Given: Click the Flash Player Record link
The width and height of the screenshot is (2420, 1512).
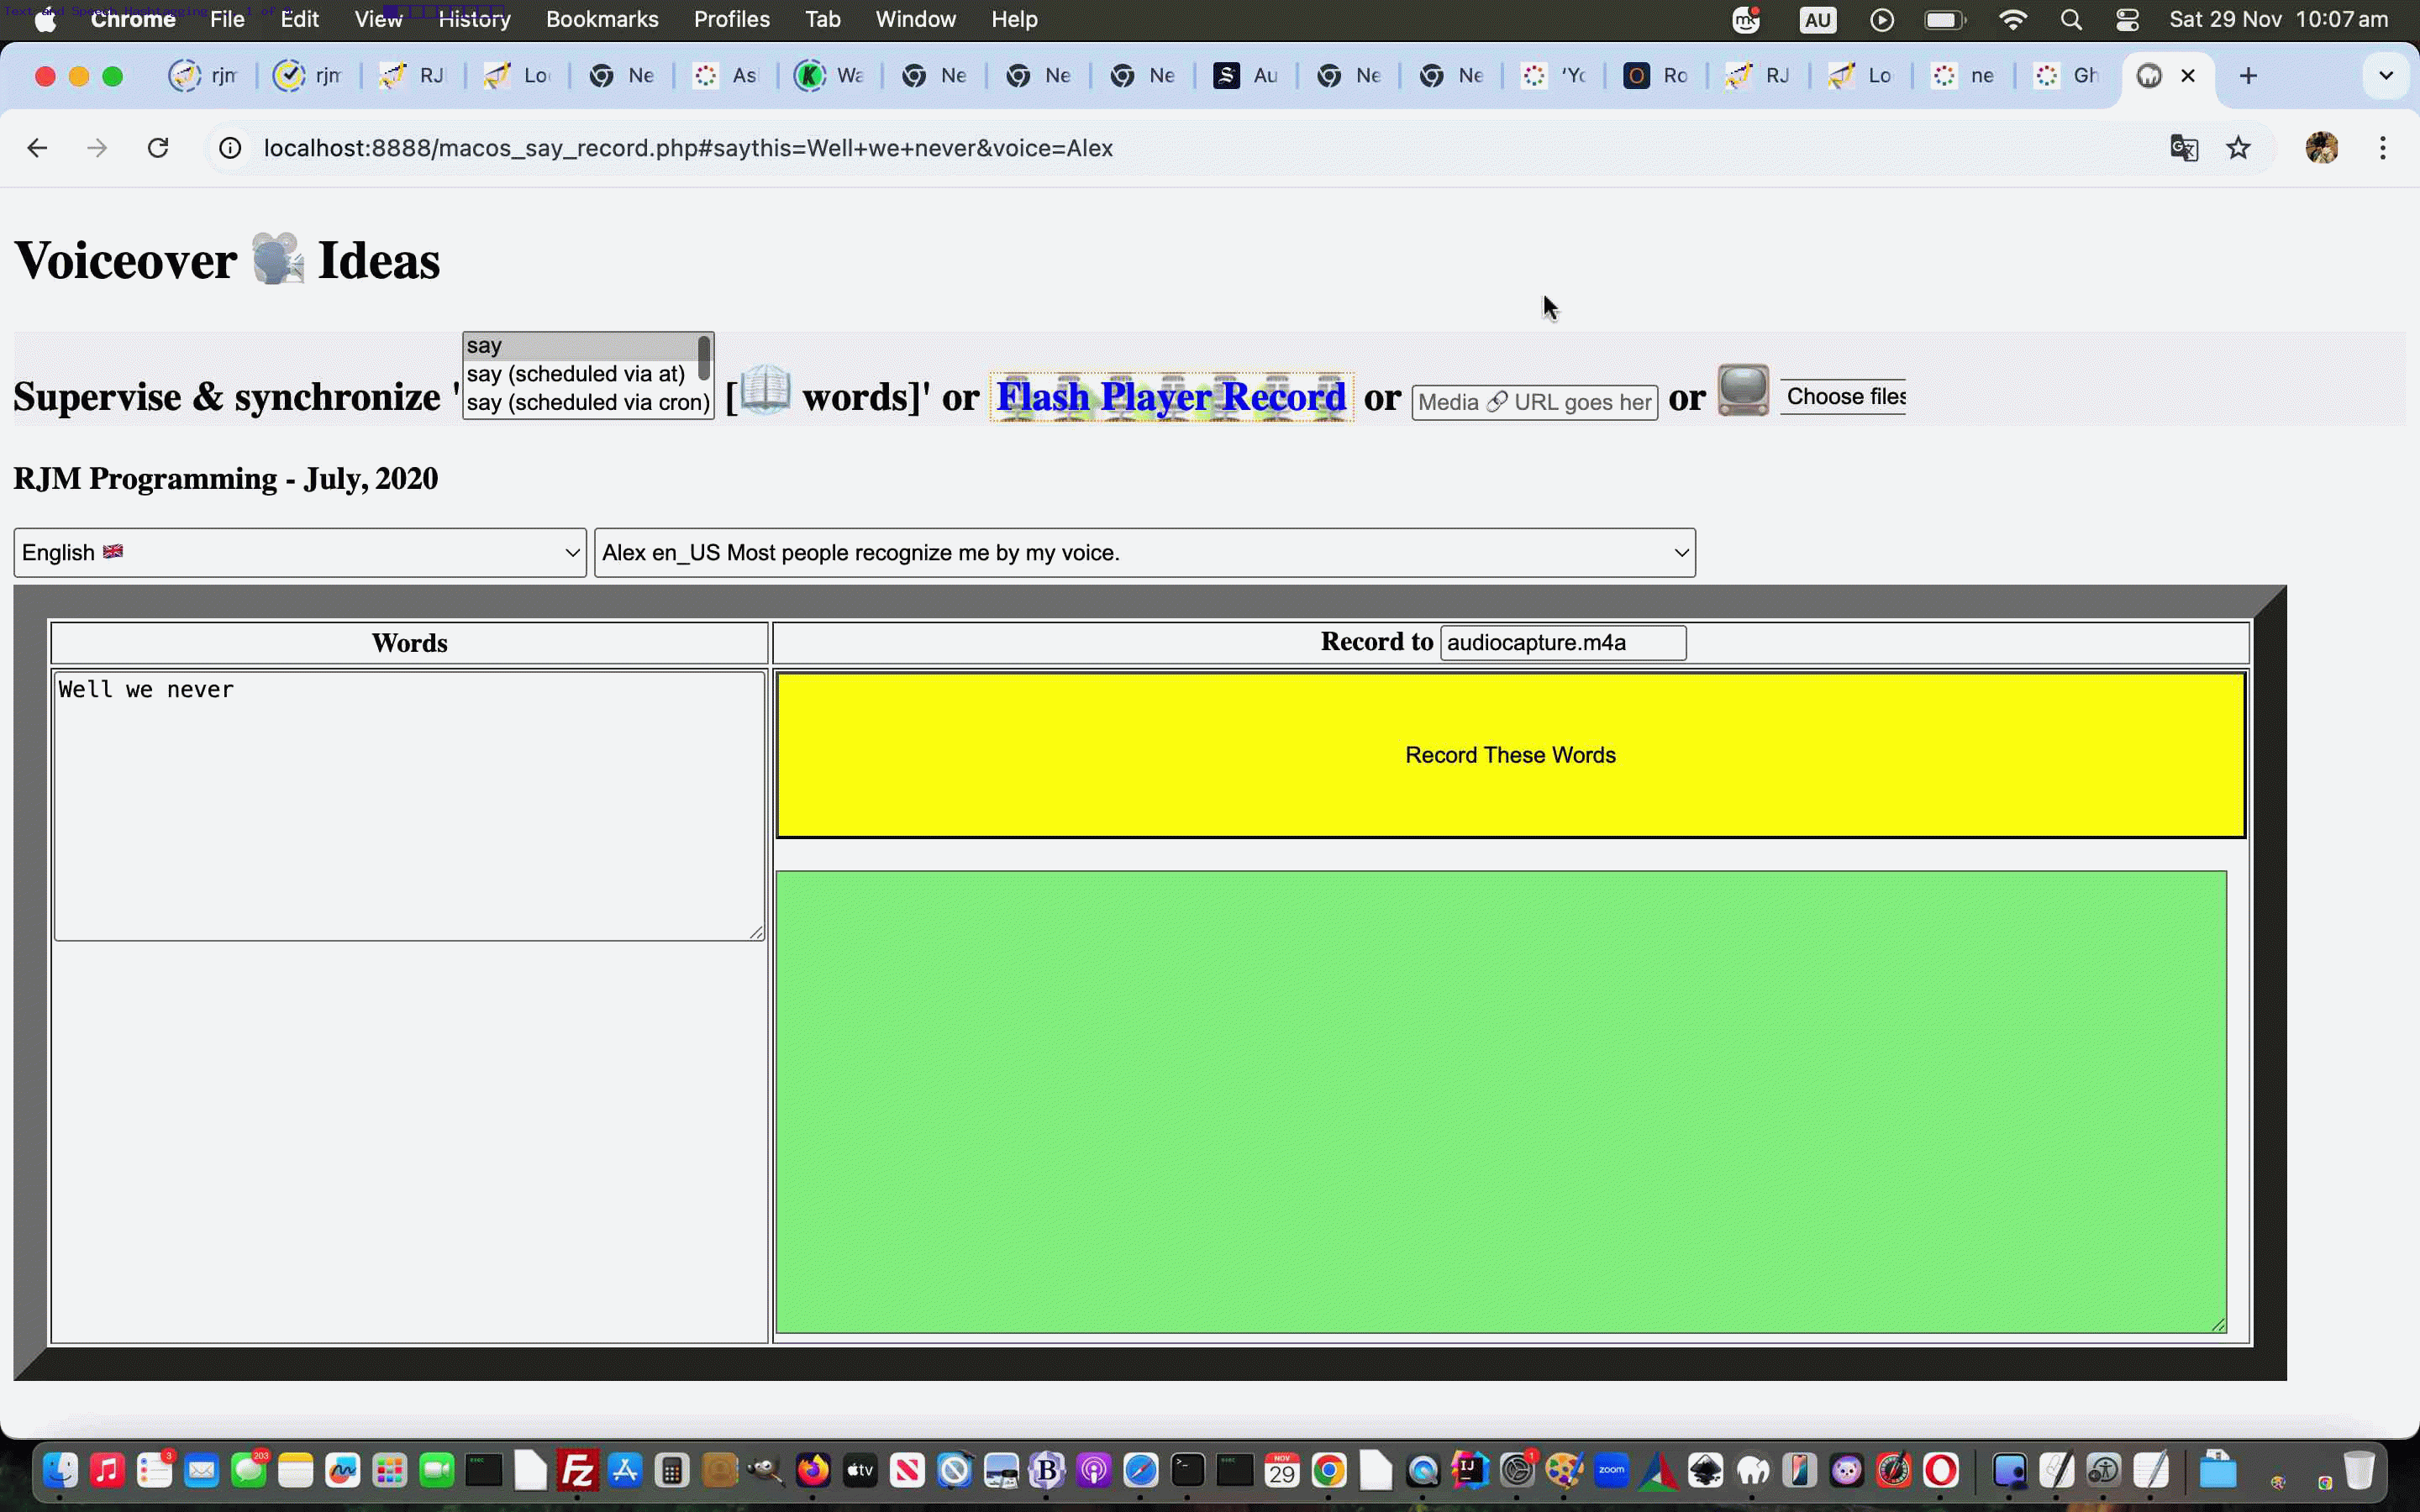Looking at the screenshot, I should (1171, 396).
